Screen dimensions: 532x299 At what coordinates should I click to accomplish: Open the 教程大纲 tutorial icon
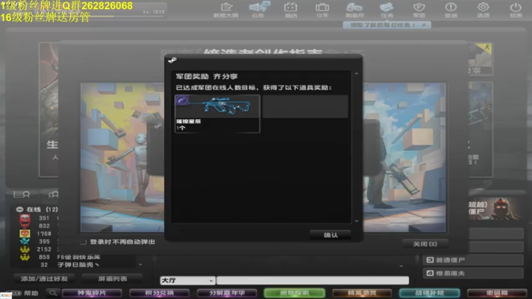point(226,10)
